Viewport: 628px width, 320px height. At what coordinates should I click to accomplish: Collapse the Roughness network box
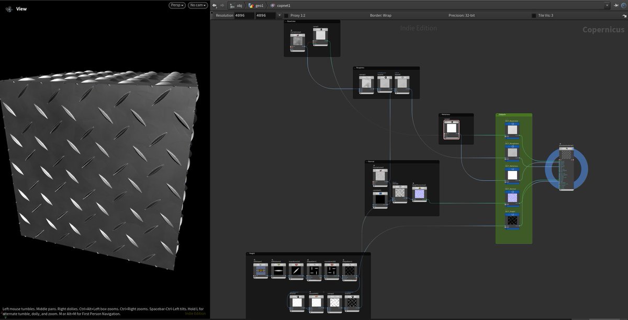tap(355, 68)
